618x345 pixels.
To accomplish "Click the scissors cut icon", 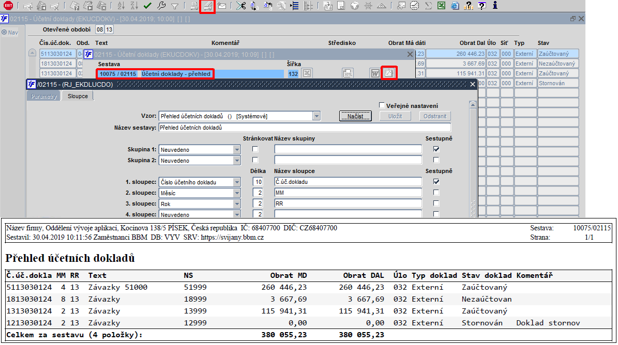I will pyautogui.click(x=241, y=6).
